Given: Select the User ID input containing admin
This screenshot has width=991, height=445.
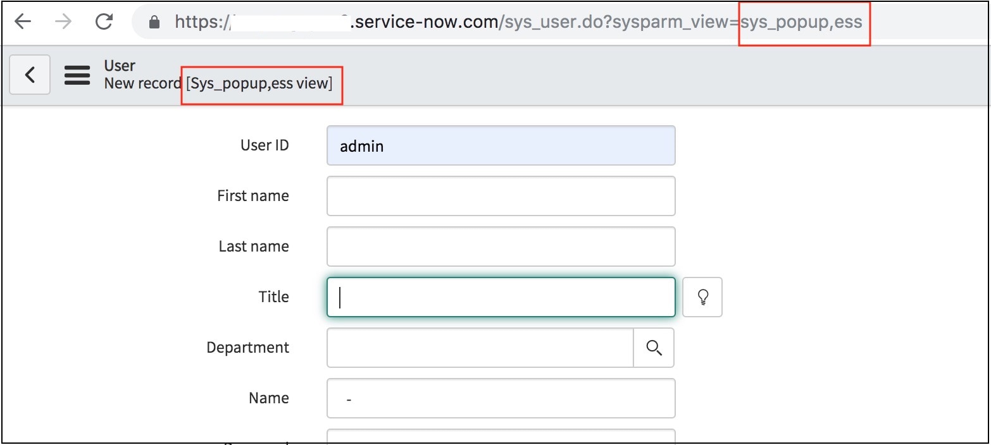Looking at the screenshot, I should (500, 145).
